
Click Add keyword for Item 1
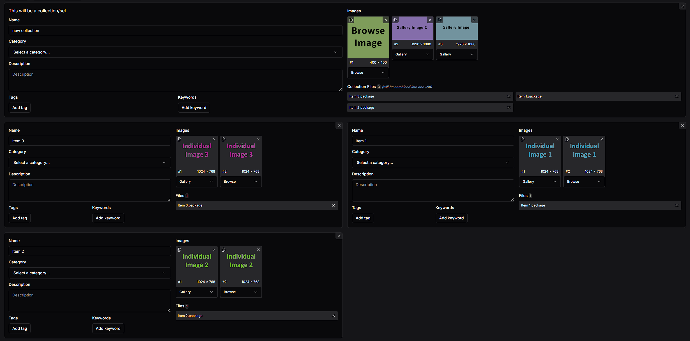click(451, 218)
